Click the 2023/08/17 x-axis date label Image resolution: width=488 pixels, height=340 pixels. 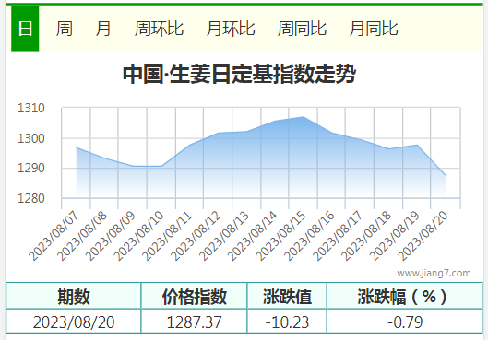pyautogui.click(x=338, y=236)
